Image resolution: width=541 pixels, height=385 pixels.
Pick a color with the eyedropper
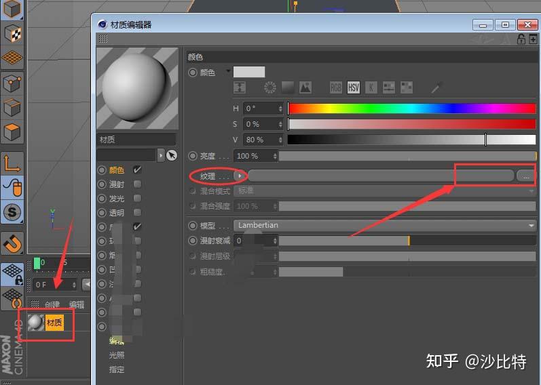point(436,87)
